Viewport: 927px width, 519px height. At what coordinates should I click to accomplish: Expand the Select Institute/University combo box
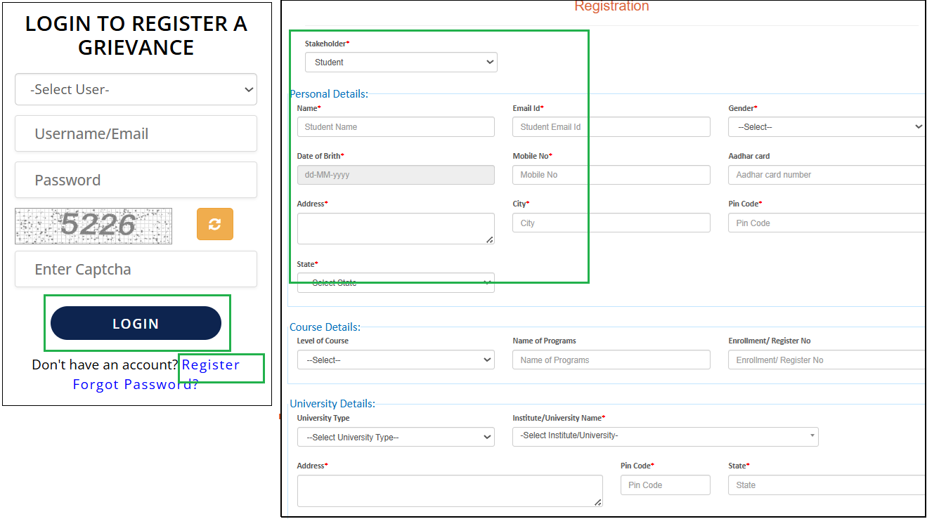tap(665, 436)
